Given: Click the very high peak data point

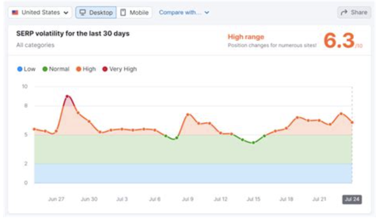Looking at the screenshot, I should click(67, 96).
